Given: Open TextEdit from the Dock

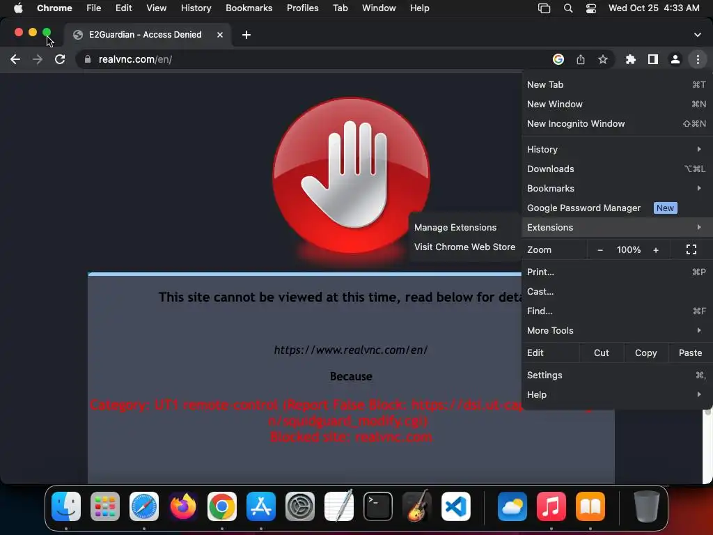Looking at the screenshot, I should [x=339, y=506].
